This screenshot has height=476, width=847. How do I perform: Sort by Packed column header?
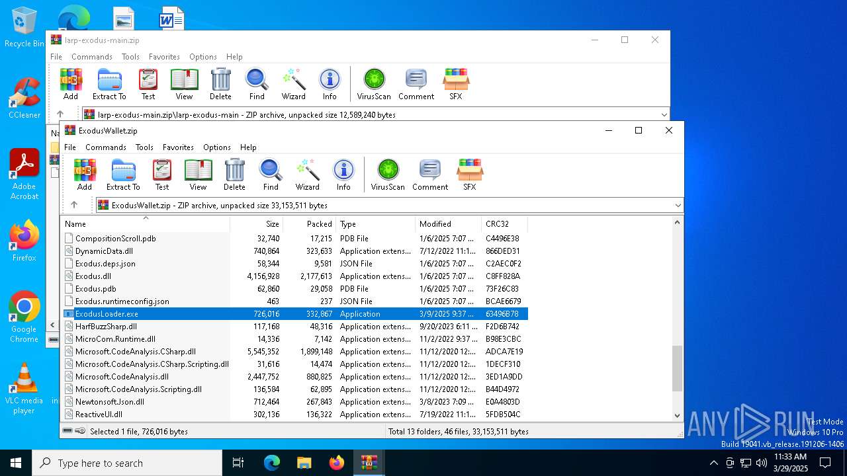(309, 223)
